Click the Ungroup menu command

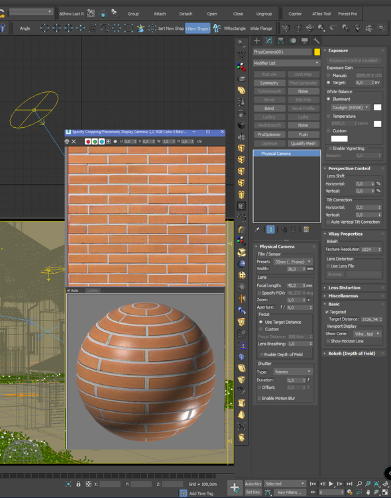coord(264,14)
